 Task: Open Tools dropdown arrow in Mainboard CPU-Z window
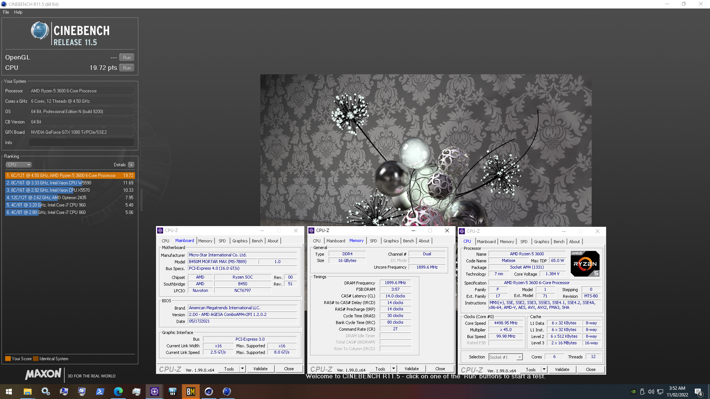(x=242, y=369)
